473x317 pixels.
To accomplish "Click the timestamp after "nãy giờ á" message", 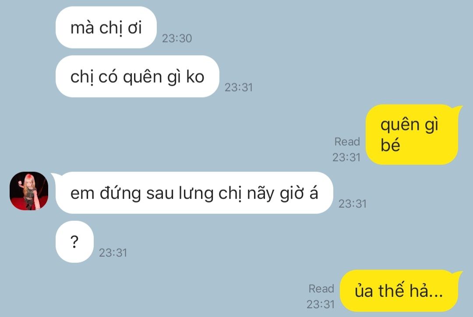I will (352, 204).
